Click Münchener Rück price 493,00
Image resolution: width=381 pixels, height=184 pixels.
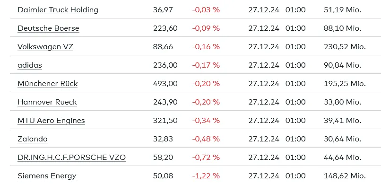click(x=165, y=84)
